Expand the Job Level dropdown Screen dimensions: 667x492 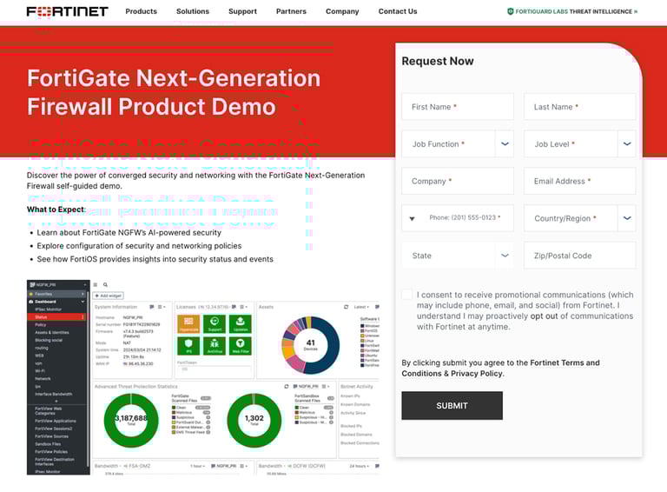point(627,144)
